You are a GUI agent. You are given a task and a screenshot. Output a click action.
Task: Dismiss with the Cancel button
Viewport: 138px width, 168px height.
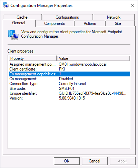click(95, 161)
